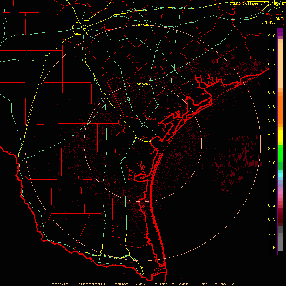The height and width of the screenshot is (286, 286).
Task: Click the 5.0 scale value label
Action: coord(272,120)
